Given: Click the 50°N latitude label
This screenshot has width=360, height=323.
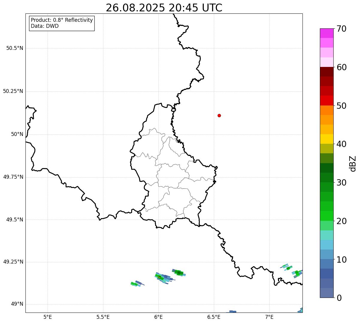Looking at the screenshot, I should point(17,134).
